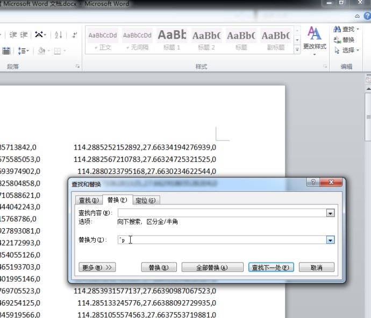The height and width of the screenshot is (318, 371).
Task: Toggle show paragraph marks icon
Action: point(74,35)
